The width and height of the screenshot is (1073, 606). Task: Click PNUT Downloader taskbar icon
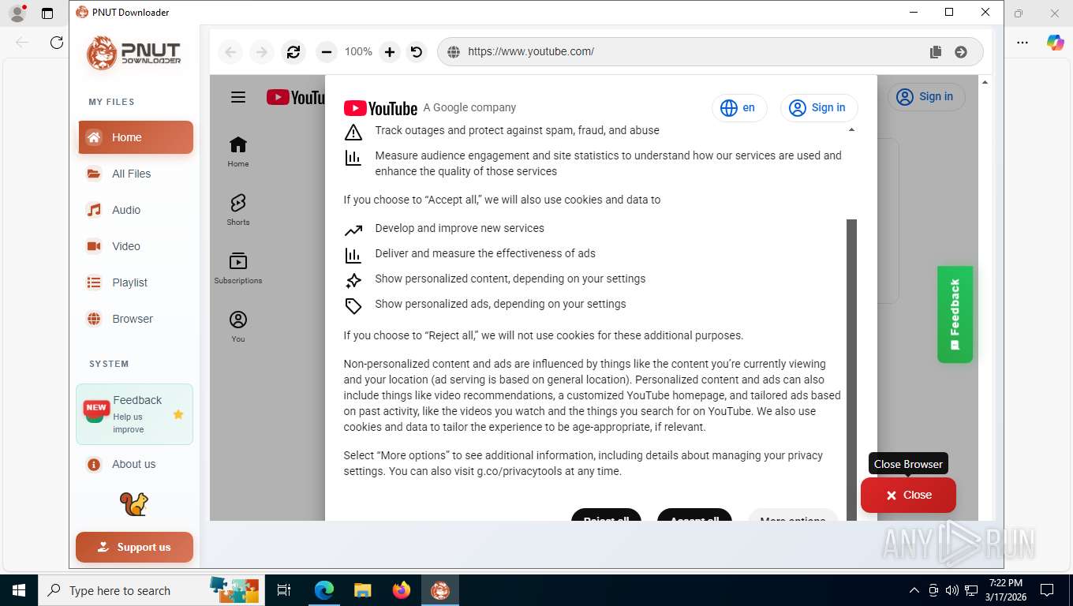click(440, 590)
